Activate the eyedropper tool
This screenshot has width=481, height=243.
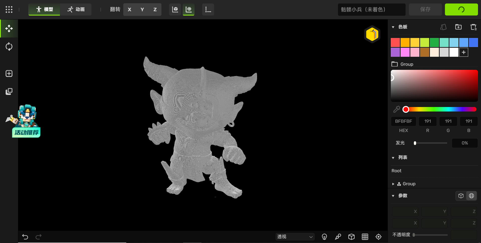point(397,109)
